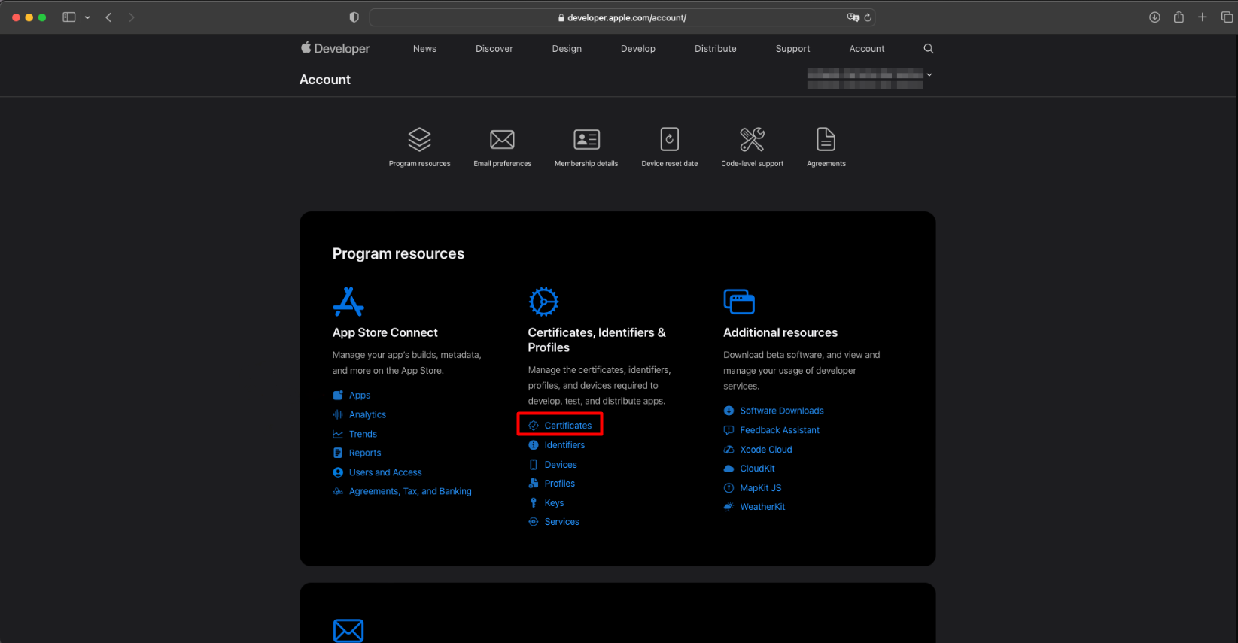
Task: Open the Device reset date icon
Action: click(669, 140)
